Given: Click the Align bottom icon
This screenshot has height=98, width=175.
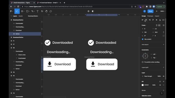Looking at the screenshot, I should 160,20.
